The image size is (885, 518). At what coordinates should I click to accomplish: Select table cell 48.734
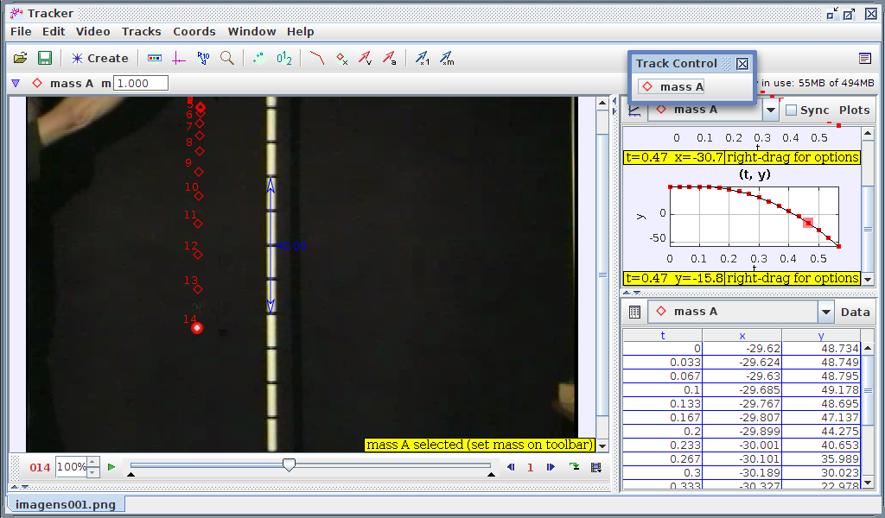[x=821, y=348]
